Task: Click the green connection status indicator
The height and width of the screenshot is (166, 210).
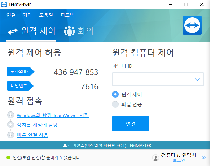Action: [x=8, y=157]
